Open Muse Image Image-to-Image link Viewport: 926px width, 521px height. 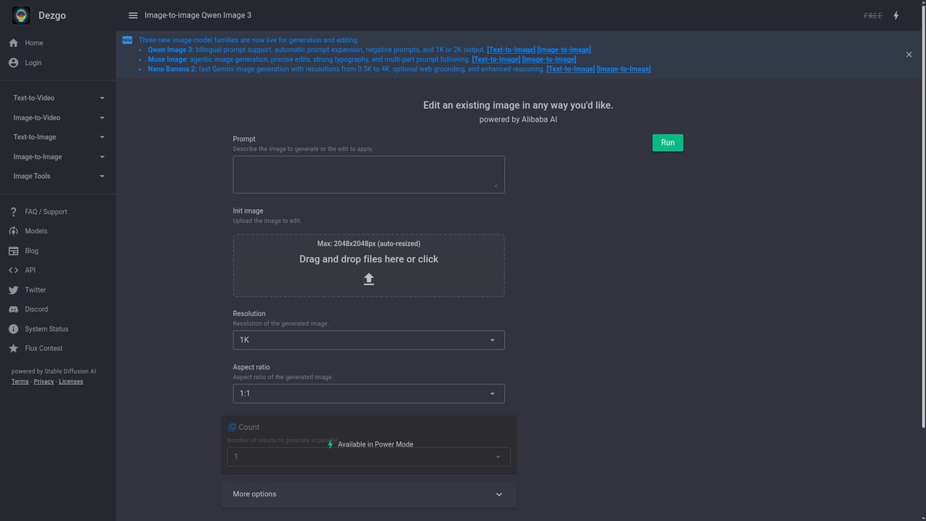pos(550,59)
